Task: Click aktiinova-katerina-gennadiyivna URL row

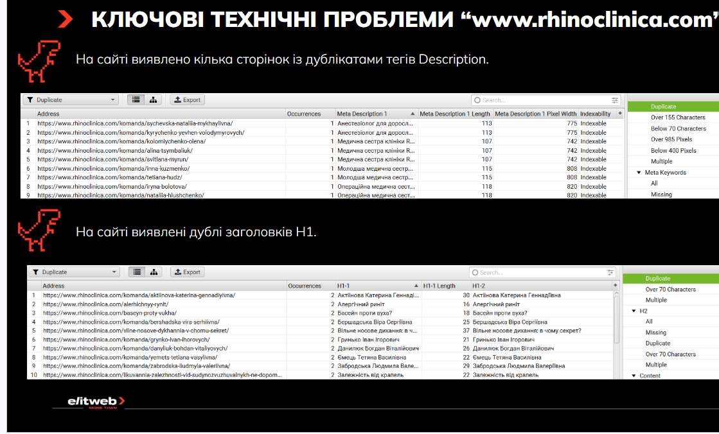Action: [x=139, y=295]
